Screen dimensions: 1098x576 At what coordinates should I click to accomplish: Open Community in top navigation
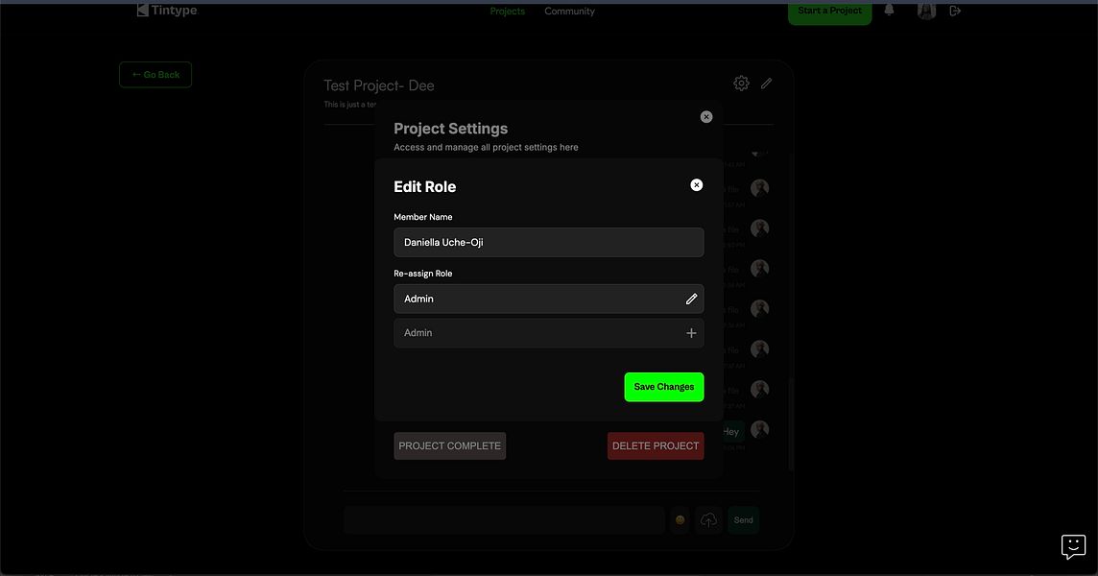569,12
